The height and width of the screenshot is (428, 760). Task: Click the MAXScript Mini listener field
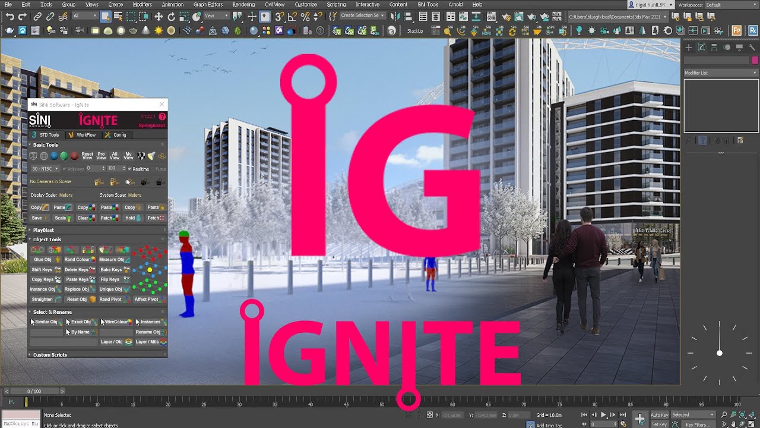pyautogui.click(x=20, y=424)
